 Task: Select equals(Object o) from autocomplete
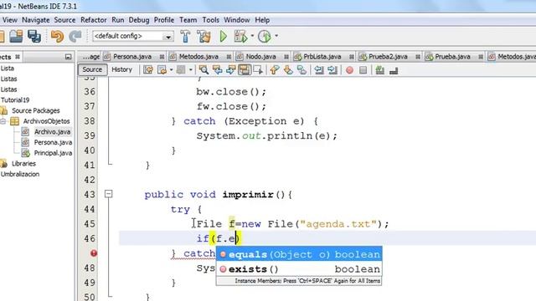point(299,254)
